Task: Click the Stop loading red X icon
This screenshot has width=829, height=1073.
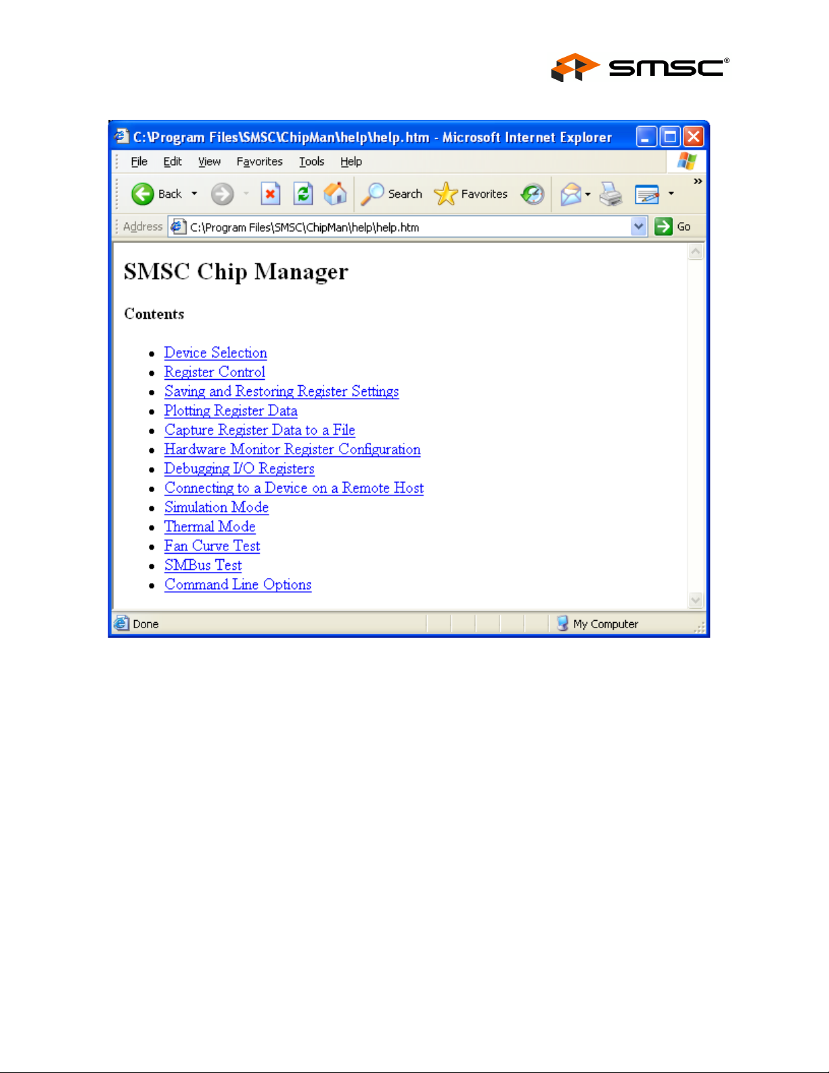Action: [x=271, y=194]
